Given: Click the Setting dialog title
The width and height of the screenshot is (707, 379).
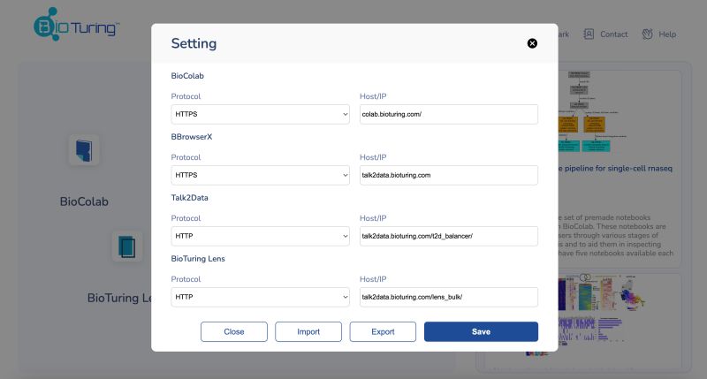Looking at the screenshot, I should coord(194,43).
